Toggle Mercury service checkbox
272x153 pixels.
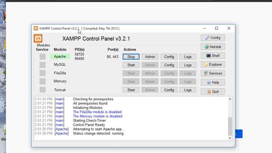(42, 81)
